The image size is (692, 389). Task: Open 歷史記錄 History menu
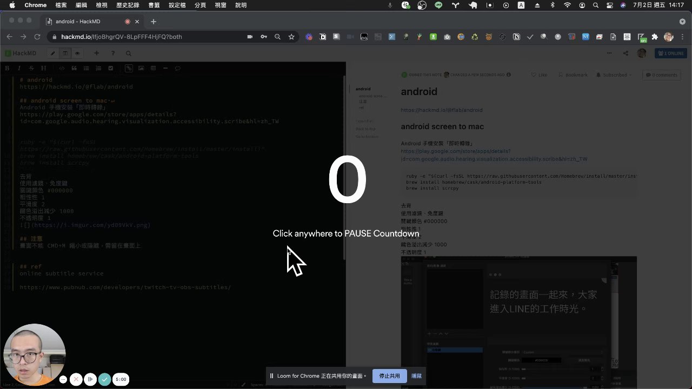(x=128, y=5)
